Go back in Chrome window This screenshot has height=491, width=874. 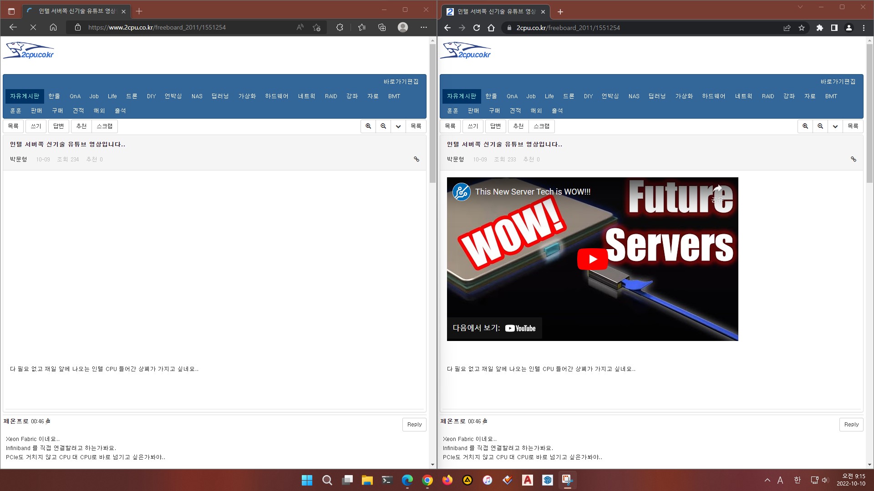point(447,28)
